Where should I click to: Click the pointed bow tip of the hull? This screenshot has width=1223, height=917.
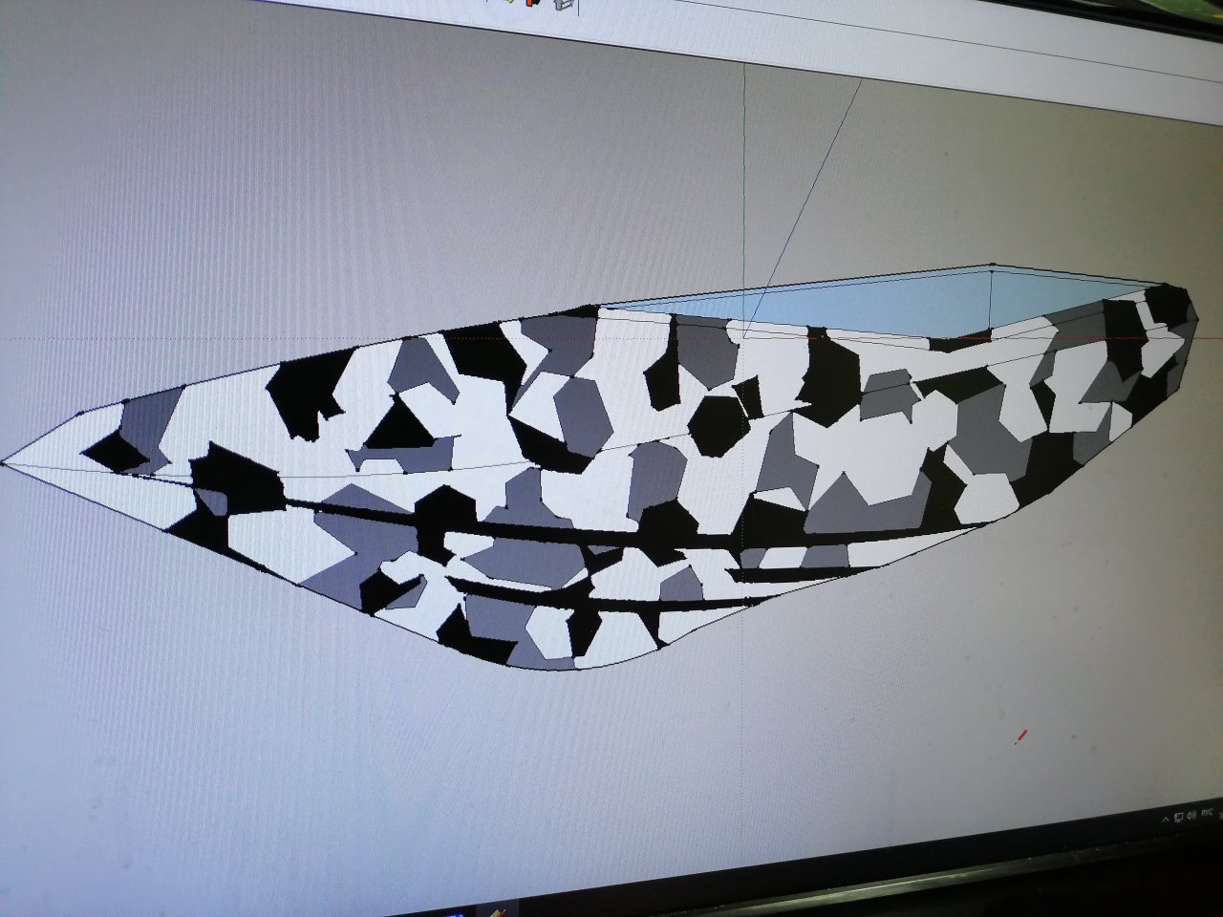click(x=6, y=463)
